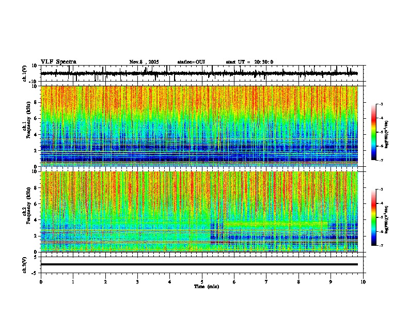The width and height of the screenshot is (409, 316).
Task: Click the "ch.1(V)" waveform axis label
Action: pos(24,73)
